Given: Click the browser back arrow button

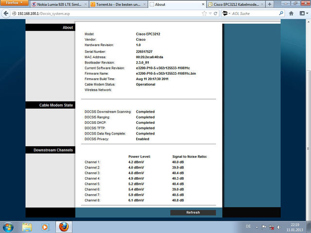Looking at the screenshot, I should click(6, 14).
